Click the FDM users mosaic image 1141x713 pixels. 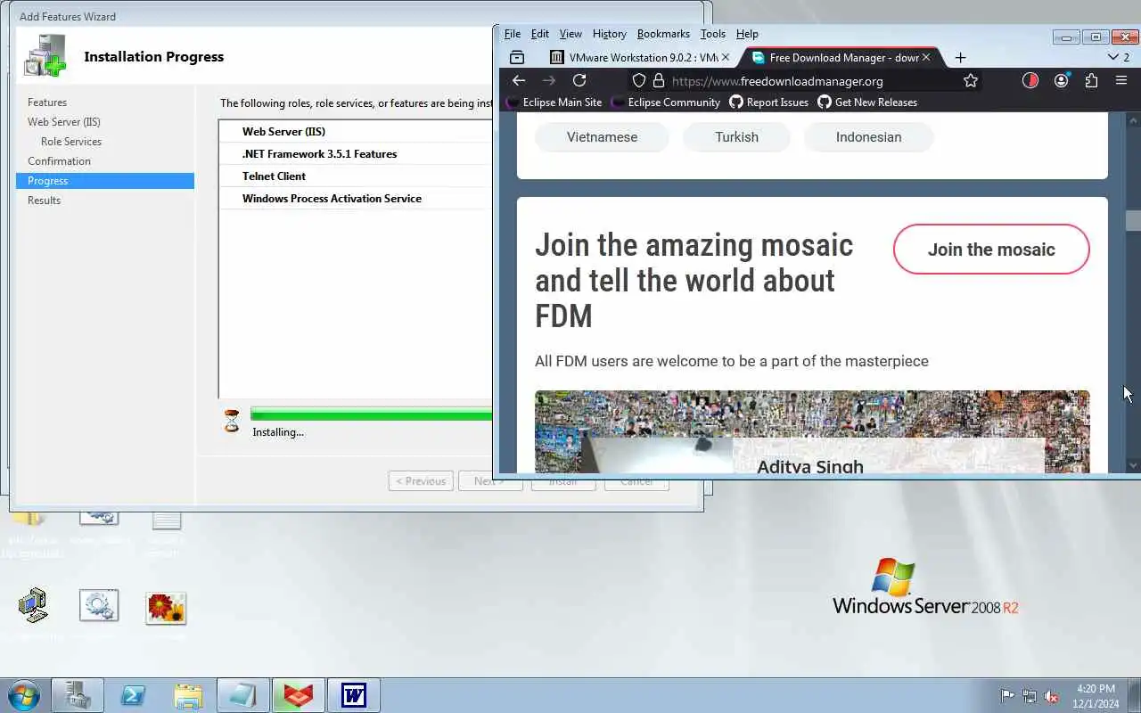812,431
